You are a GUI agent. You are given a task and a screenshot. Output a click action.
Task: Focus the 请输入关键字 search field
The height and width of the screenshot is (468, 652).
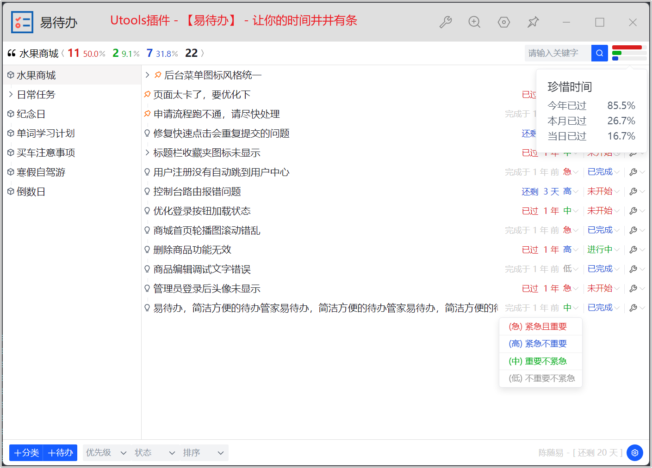tap(558, 53)
